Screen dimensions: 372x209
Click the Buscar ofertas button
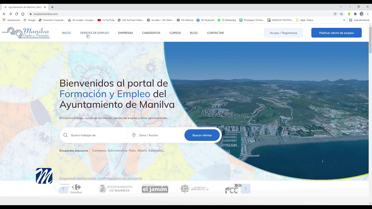point(202,135)
